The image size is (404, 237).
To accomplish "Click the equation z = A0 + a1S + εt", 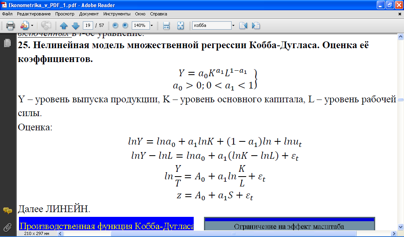I will point(215,196).
